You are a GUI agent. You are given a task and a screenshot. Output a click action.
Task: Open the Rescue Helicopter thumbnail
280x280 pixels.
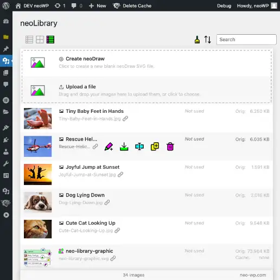37,147
